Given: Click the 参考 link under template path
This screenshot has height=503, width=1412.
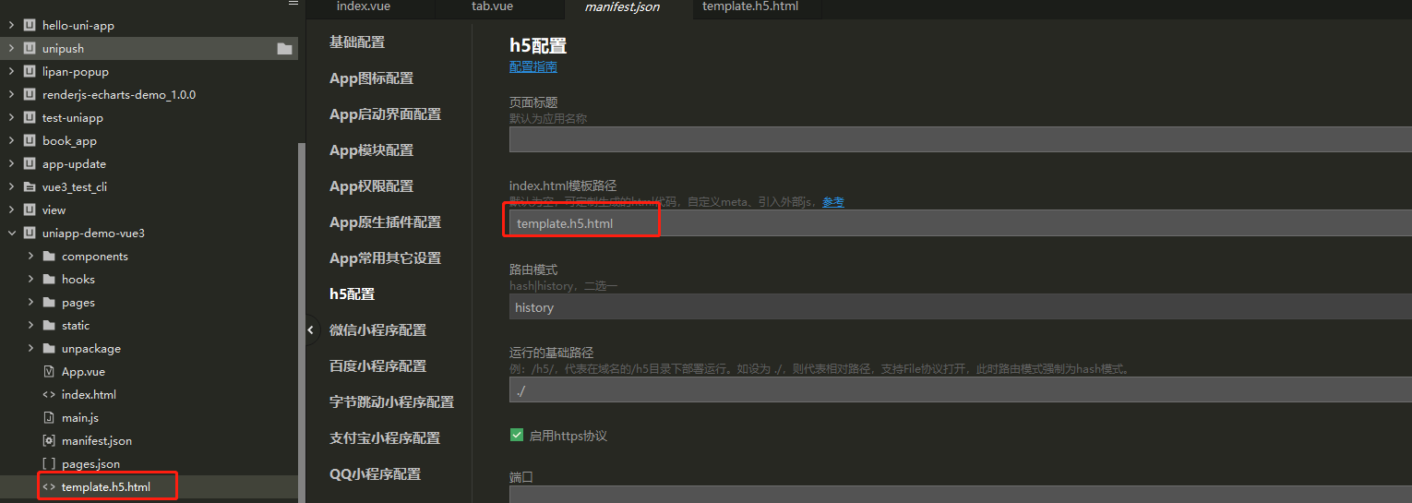Looking at the screenshot, I should click(x=833, y=202).
